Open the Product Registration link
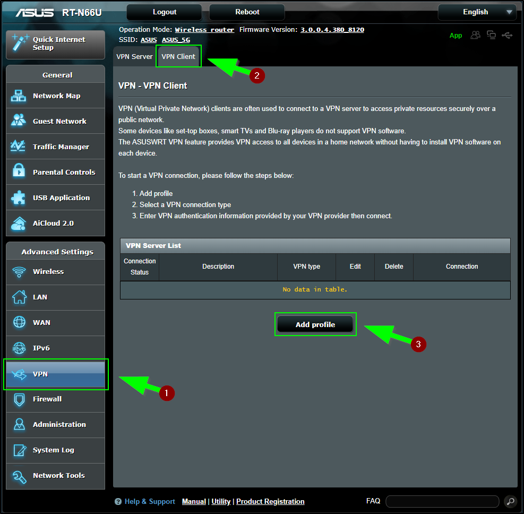This screenshot has height=514, width=524. coord(270,501)
